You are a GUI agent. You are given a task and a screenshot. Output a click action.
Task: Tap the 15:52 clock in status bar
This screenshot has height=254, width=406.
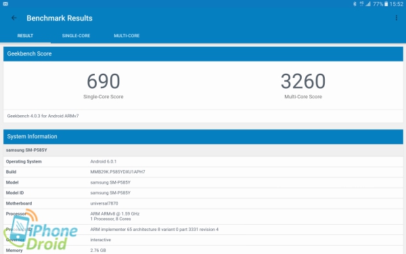coord(397,4)
